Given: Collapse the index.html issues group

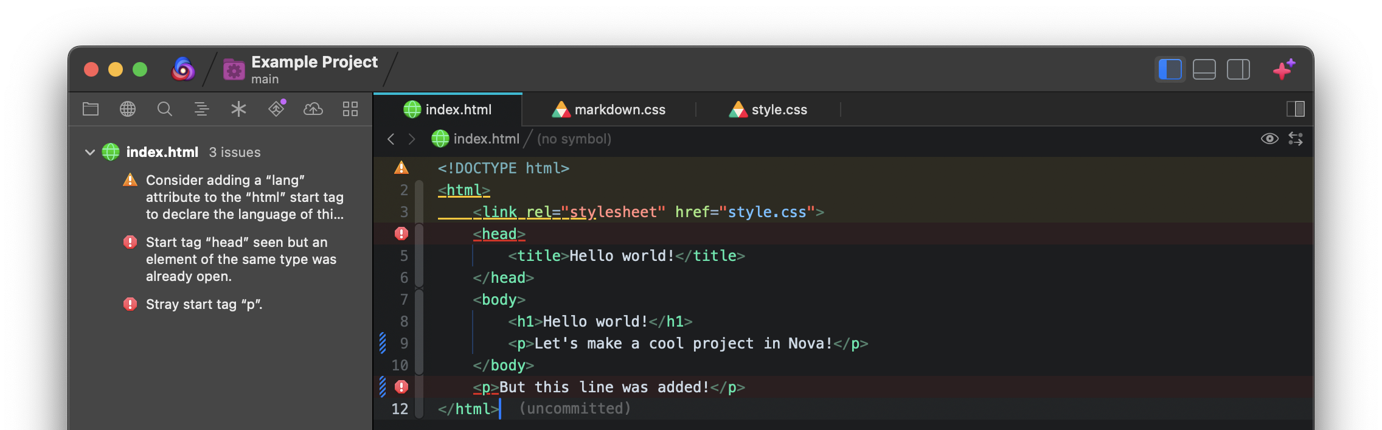Looking at the screenshot, I should pos(90,152).
